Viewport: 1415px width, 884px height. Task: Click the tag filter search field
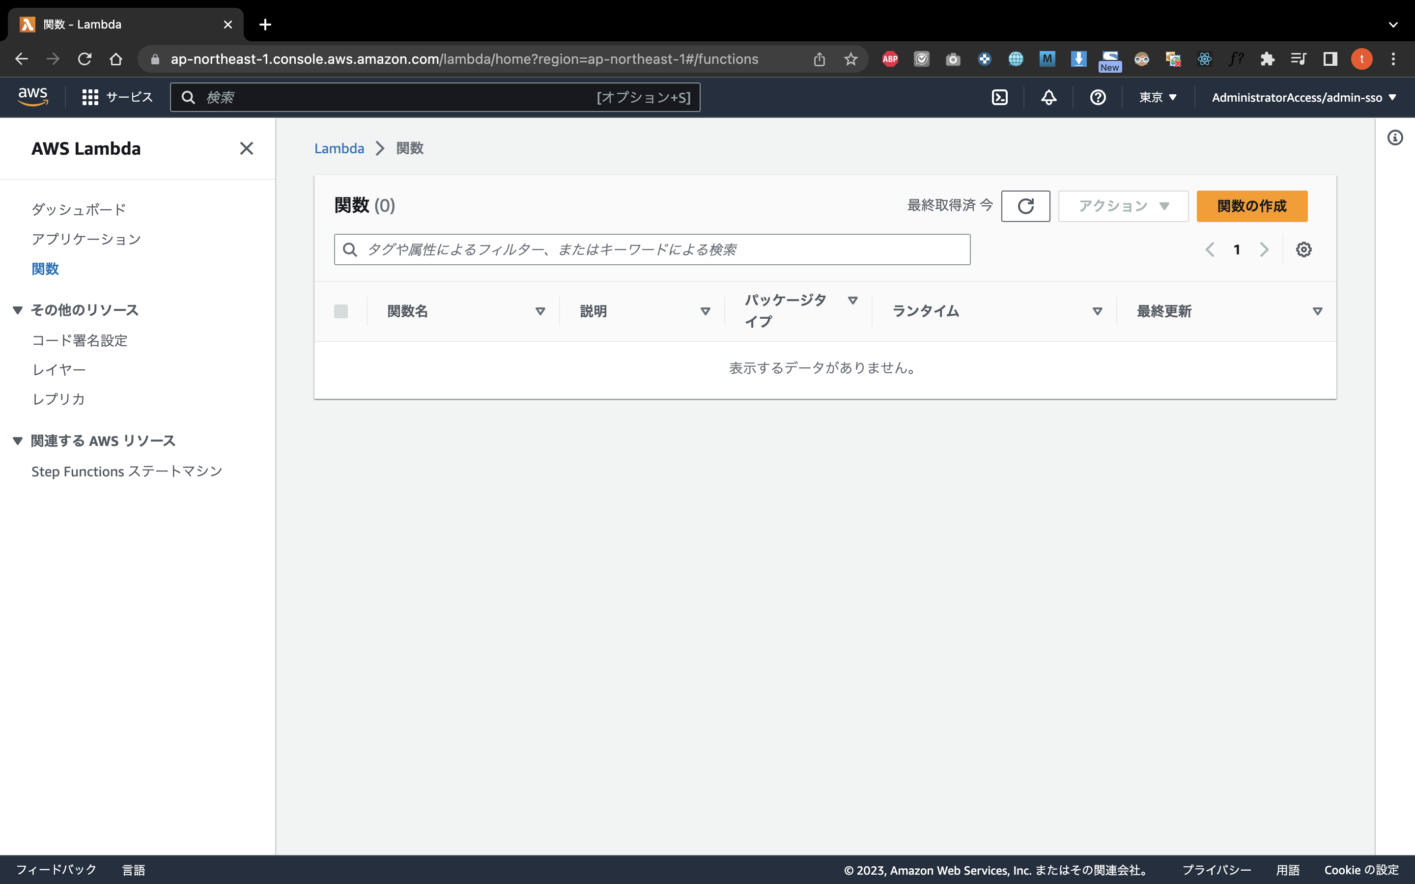tap(651, 249)
